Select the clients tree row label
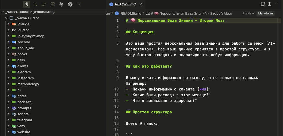283x136 pixels. click(23, 66)
